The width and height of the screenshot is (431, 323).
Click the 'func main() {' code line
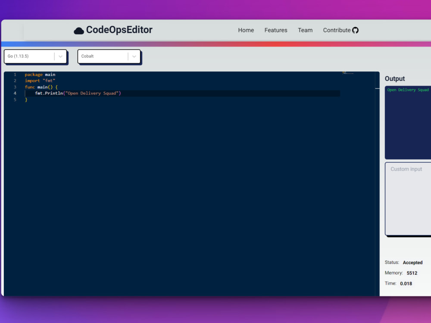[41, 87]
